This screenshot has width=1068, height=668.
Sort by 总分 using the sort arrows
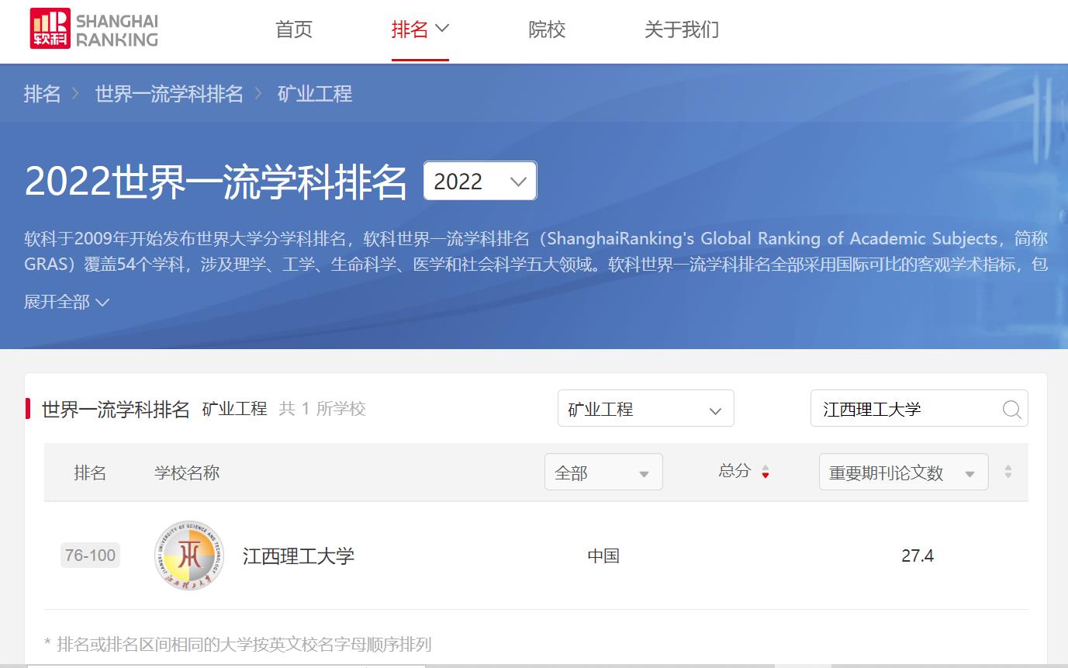pyautogui.click(x=766, y=472)
